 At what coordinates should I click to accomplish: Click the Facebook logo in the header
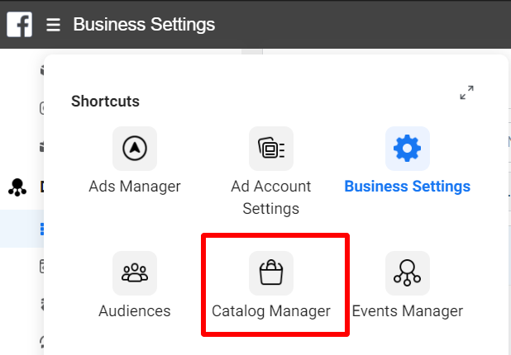coord(20,25)
